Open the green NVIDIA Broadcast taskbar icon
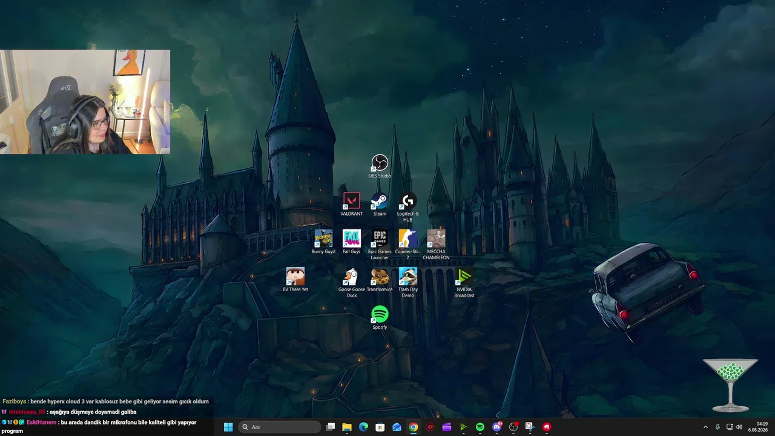 click(x=463, y=427)
